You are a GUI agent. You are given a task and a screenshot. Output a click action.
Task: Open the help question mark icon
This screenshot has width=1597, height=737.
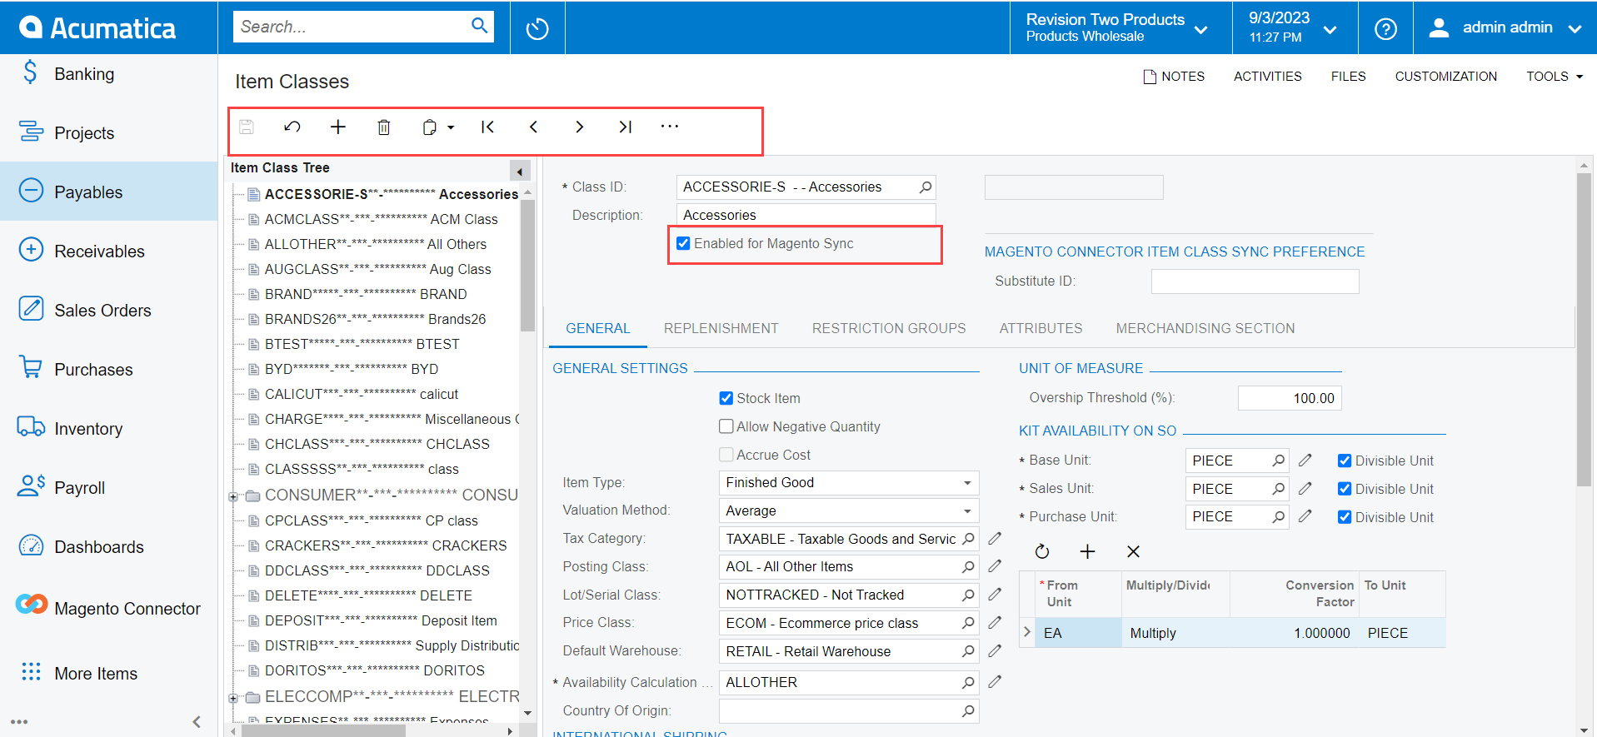click(x=1386, y=28)
